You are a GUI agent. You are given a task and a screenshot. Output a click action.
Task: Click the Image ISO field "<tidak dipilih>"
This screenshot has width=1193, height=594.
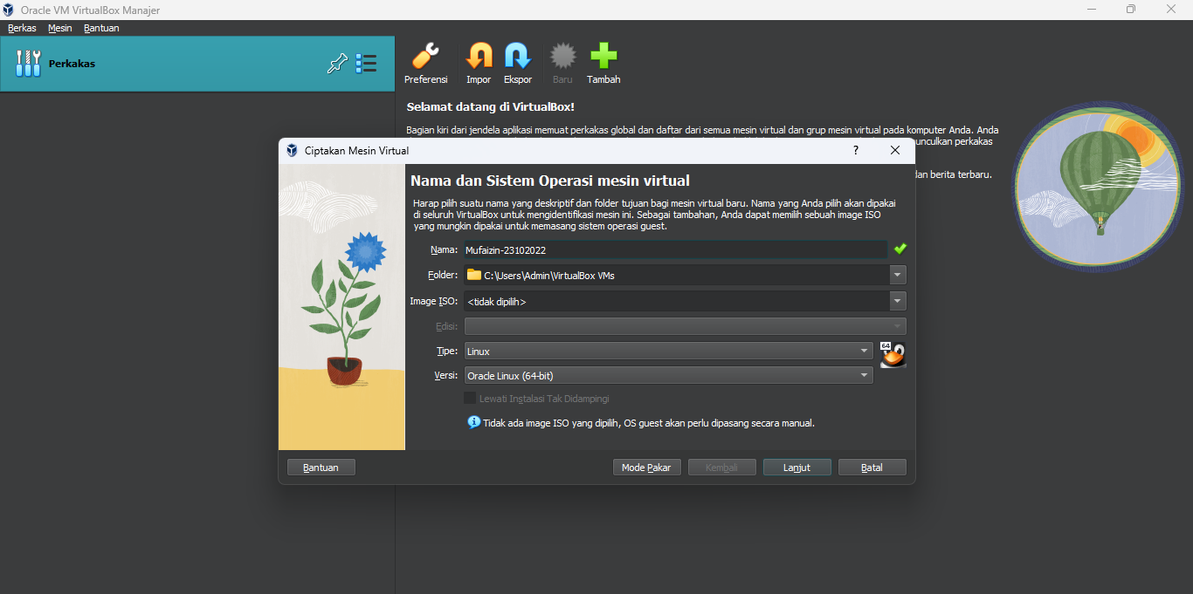(677, 301)
